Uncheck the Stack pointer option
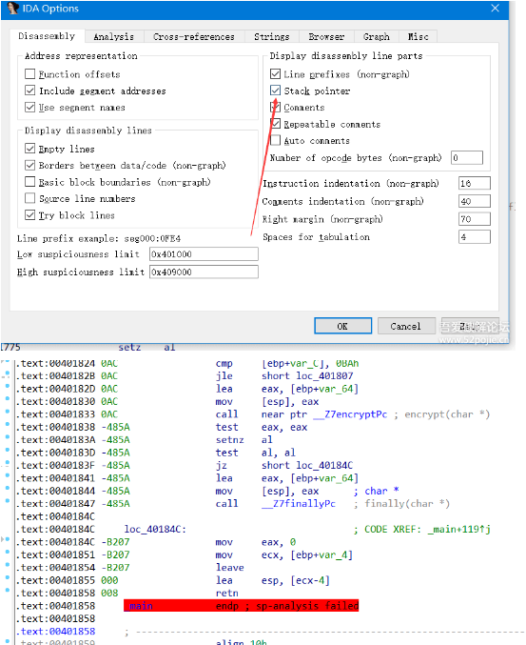Viewport: 526px width, 645px height. point(275,91)
